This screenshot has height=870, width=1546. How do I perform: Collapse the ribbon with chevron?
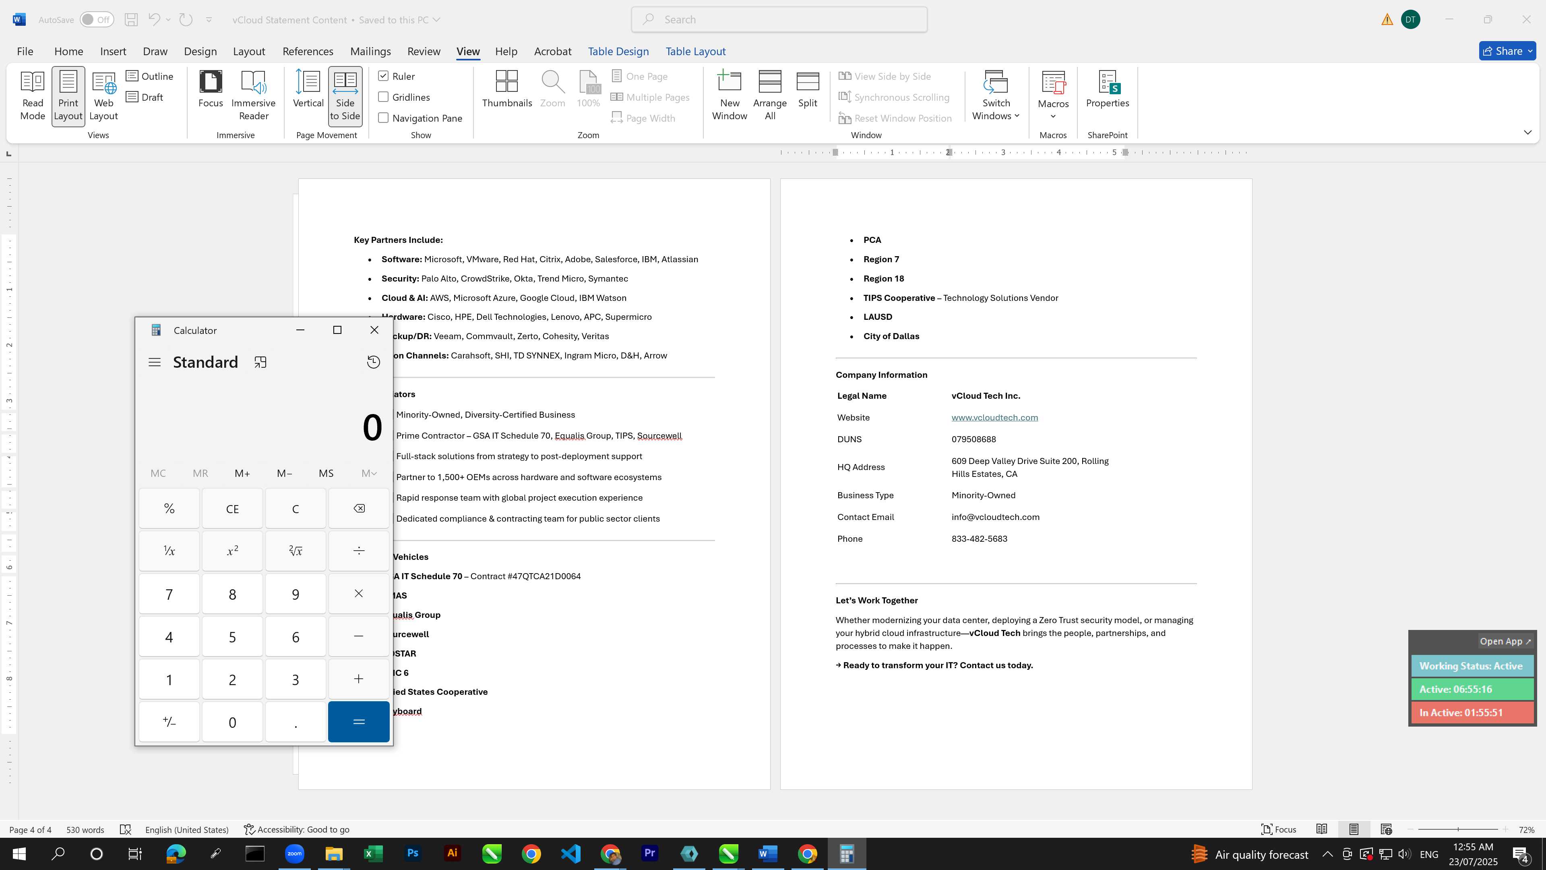coord(1527,132)
